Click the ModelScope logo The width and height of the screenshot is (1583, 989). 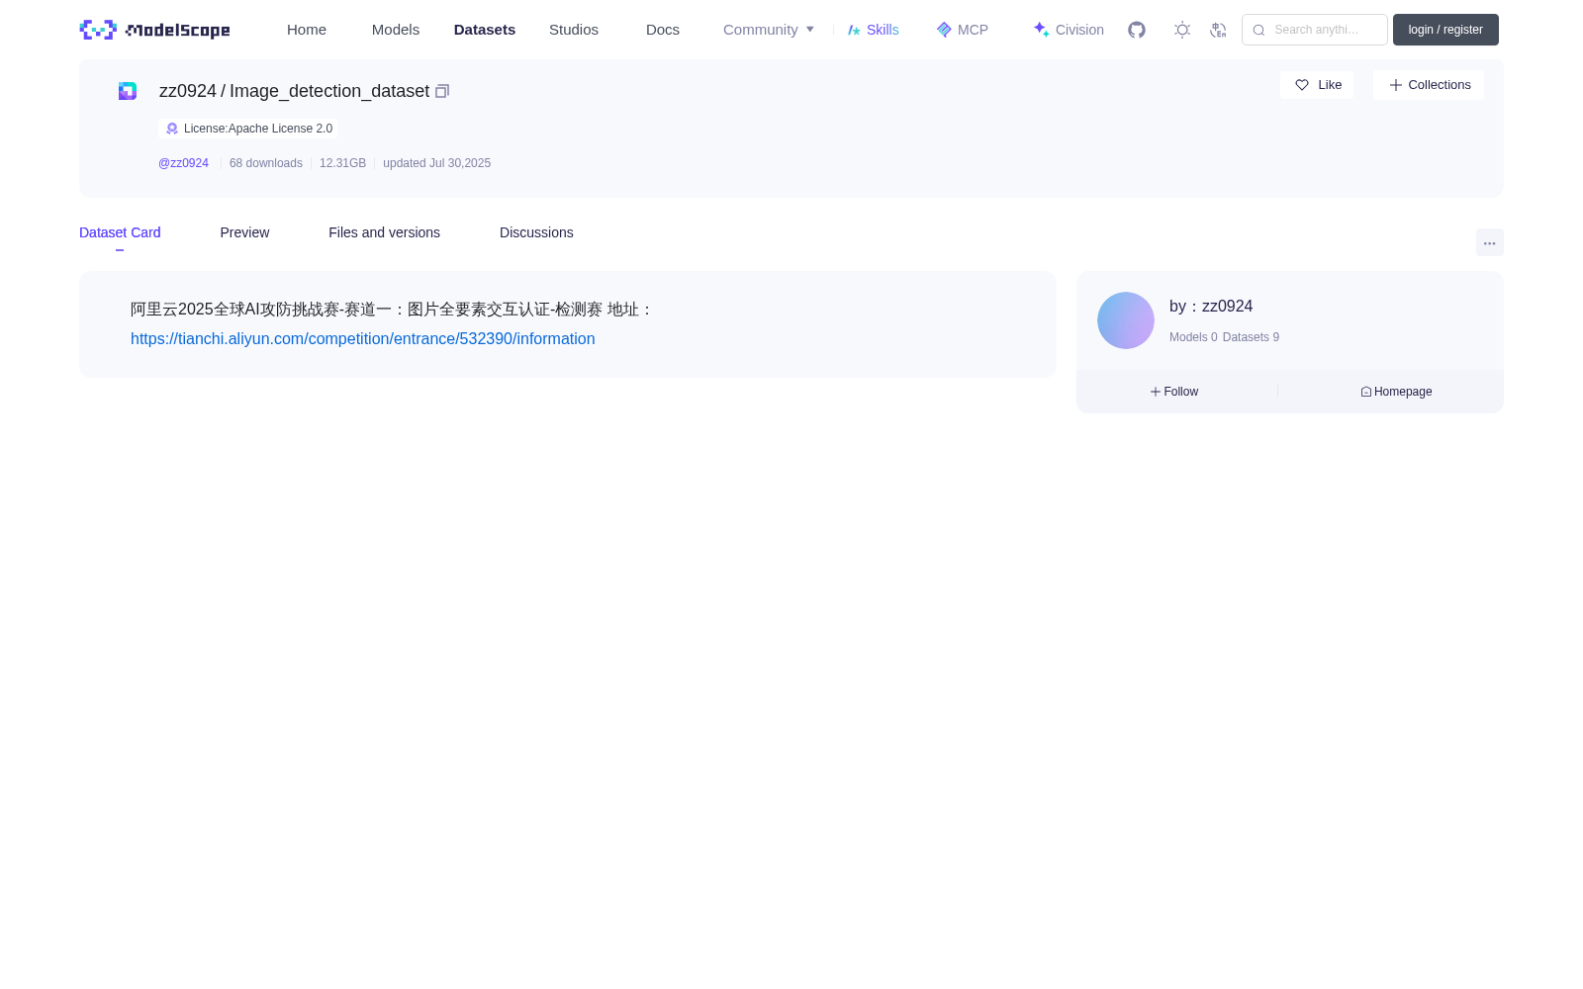coord(154,30)
